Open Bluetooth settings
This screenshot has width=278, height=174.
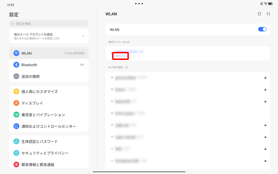[x=49, y=65]
